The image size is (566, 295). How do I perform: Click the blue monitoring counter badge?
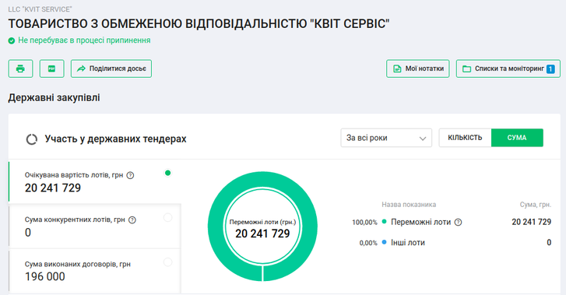pyautogui.click(x=550, y=68)
